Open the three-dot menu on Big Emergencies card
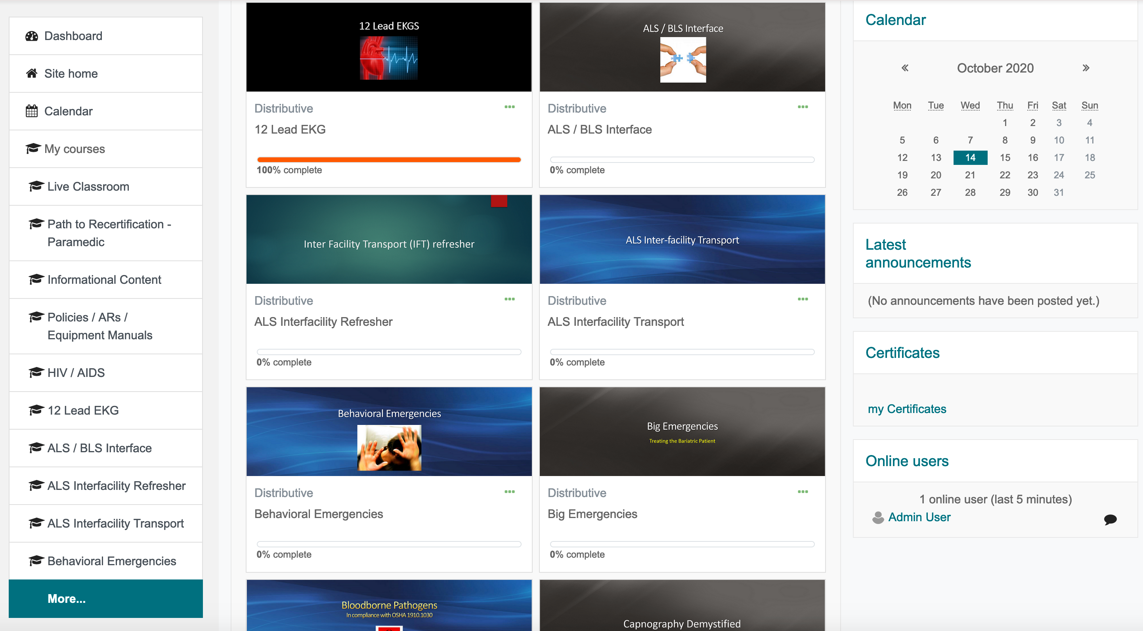Screen dimensions: 1143x631 tap(803, 491)
